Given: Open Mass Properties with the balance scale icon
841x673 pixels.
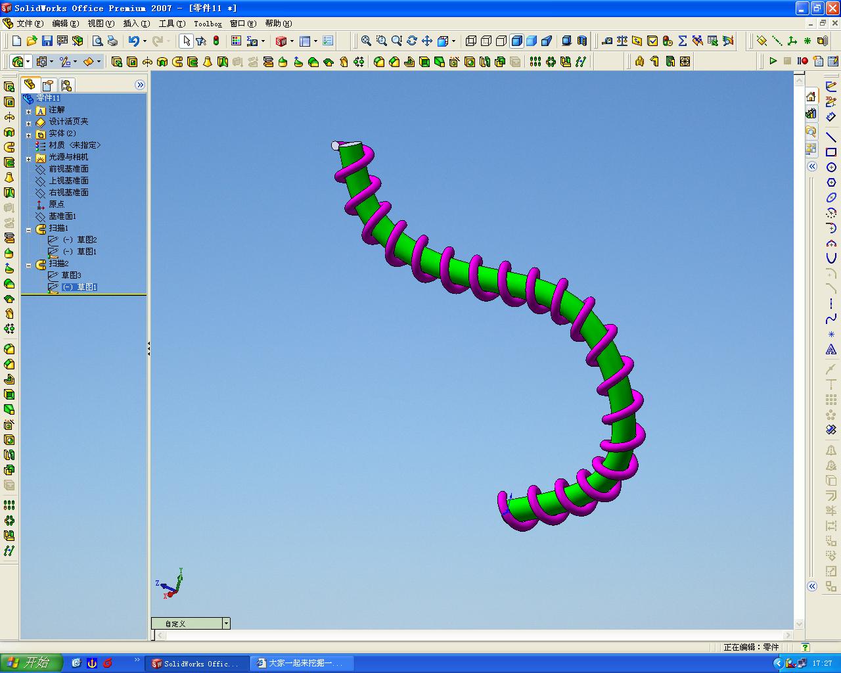Looking at the screenshot, I should [622, 41].
